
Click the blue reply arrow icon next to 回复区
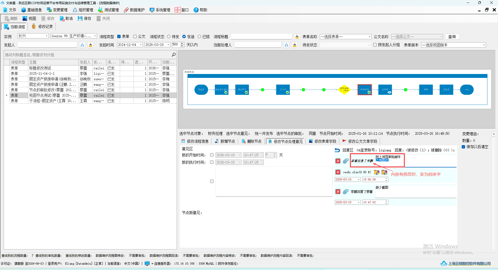coord(337,150)
